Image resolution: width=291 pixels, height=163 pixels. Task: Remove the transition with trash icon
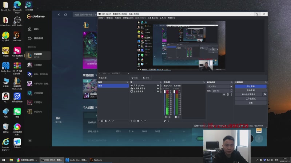pos(228,95)
